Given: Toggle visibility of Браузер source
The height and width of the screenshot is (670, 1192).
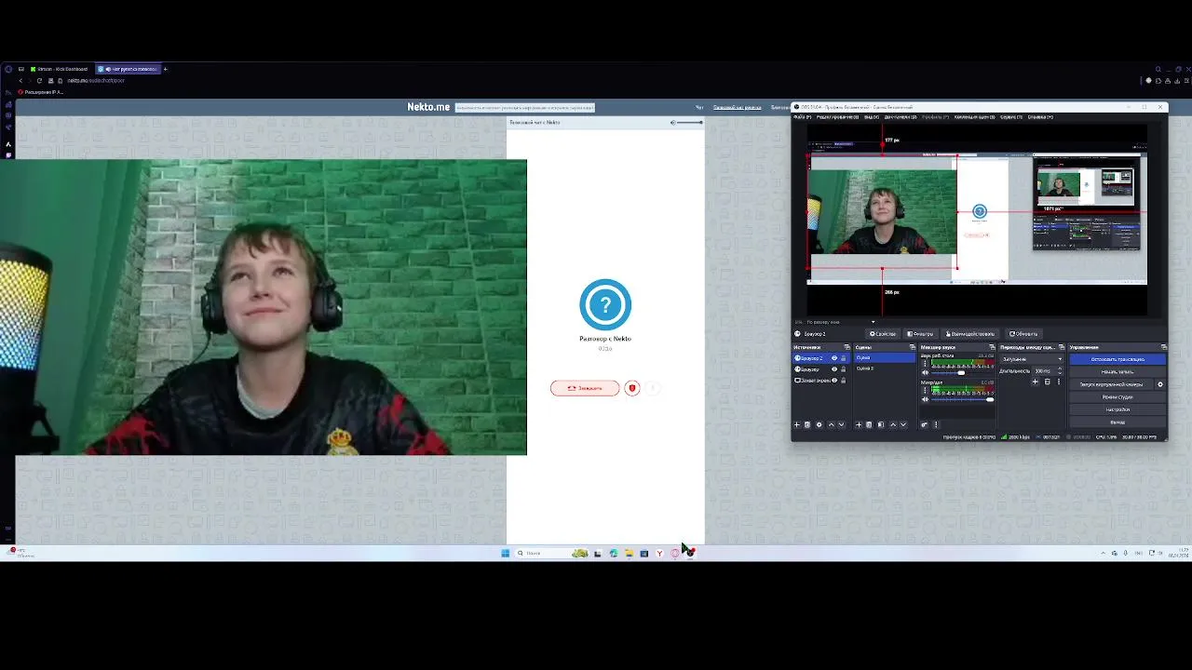Looking at the screenshot, I should [x=834, y=369].
